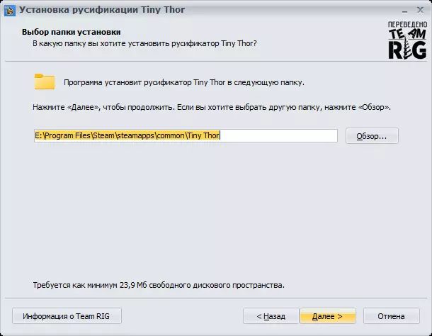Click the text Программа установит русификатор Tiny Thor
Screen dimensions: 432x336
[183, 82]
